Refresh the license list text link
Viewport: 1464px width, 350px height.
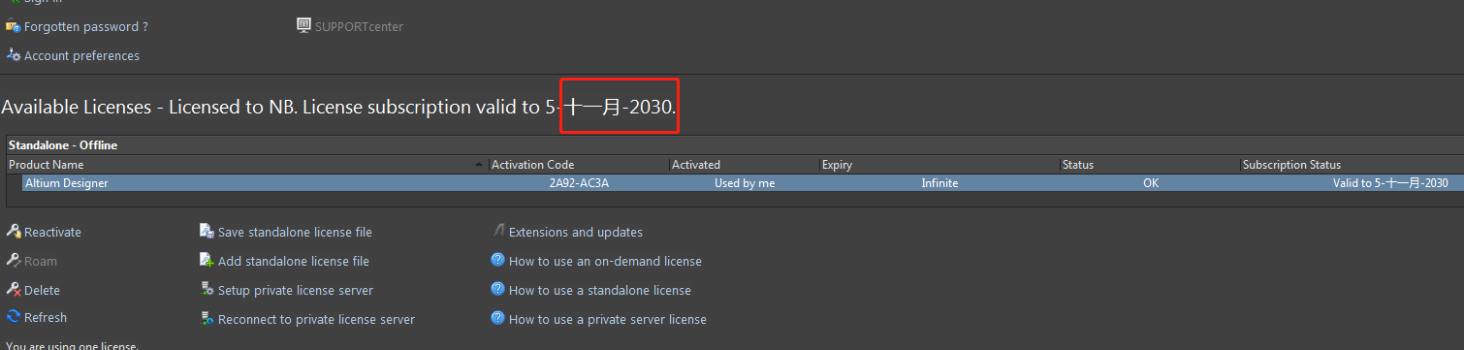[x=46, y=318]
